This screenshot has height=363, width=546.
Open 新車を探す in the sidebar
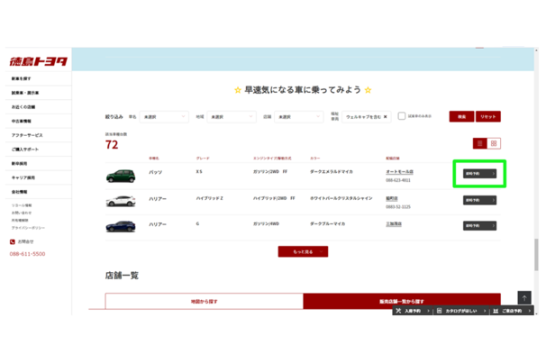click(22, 78)
